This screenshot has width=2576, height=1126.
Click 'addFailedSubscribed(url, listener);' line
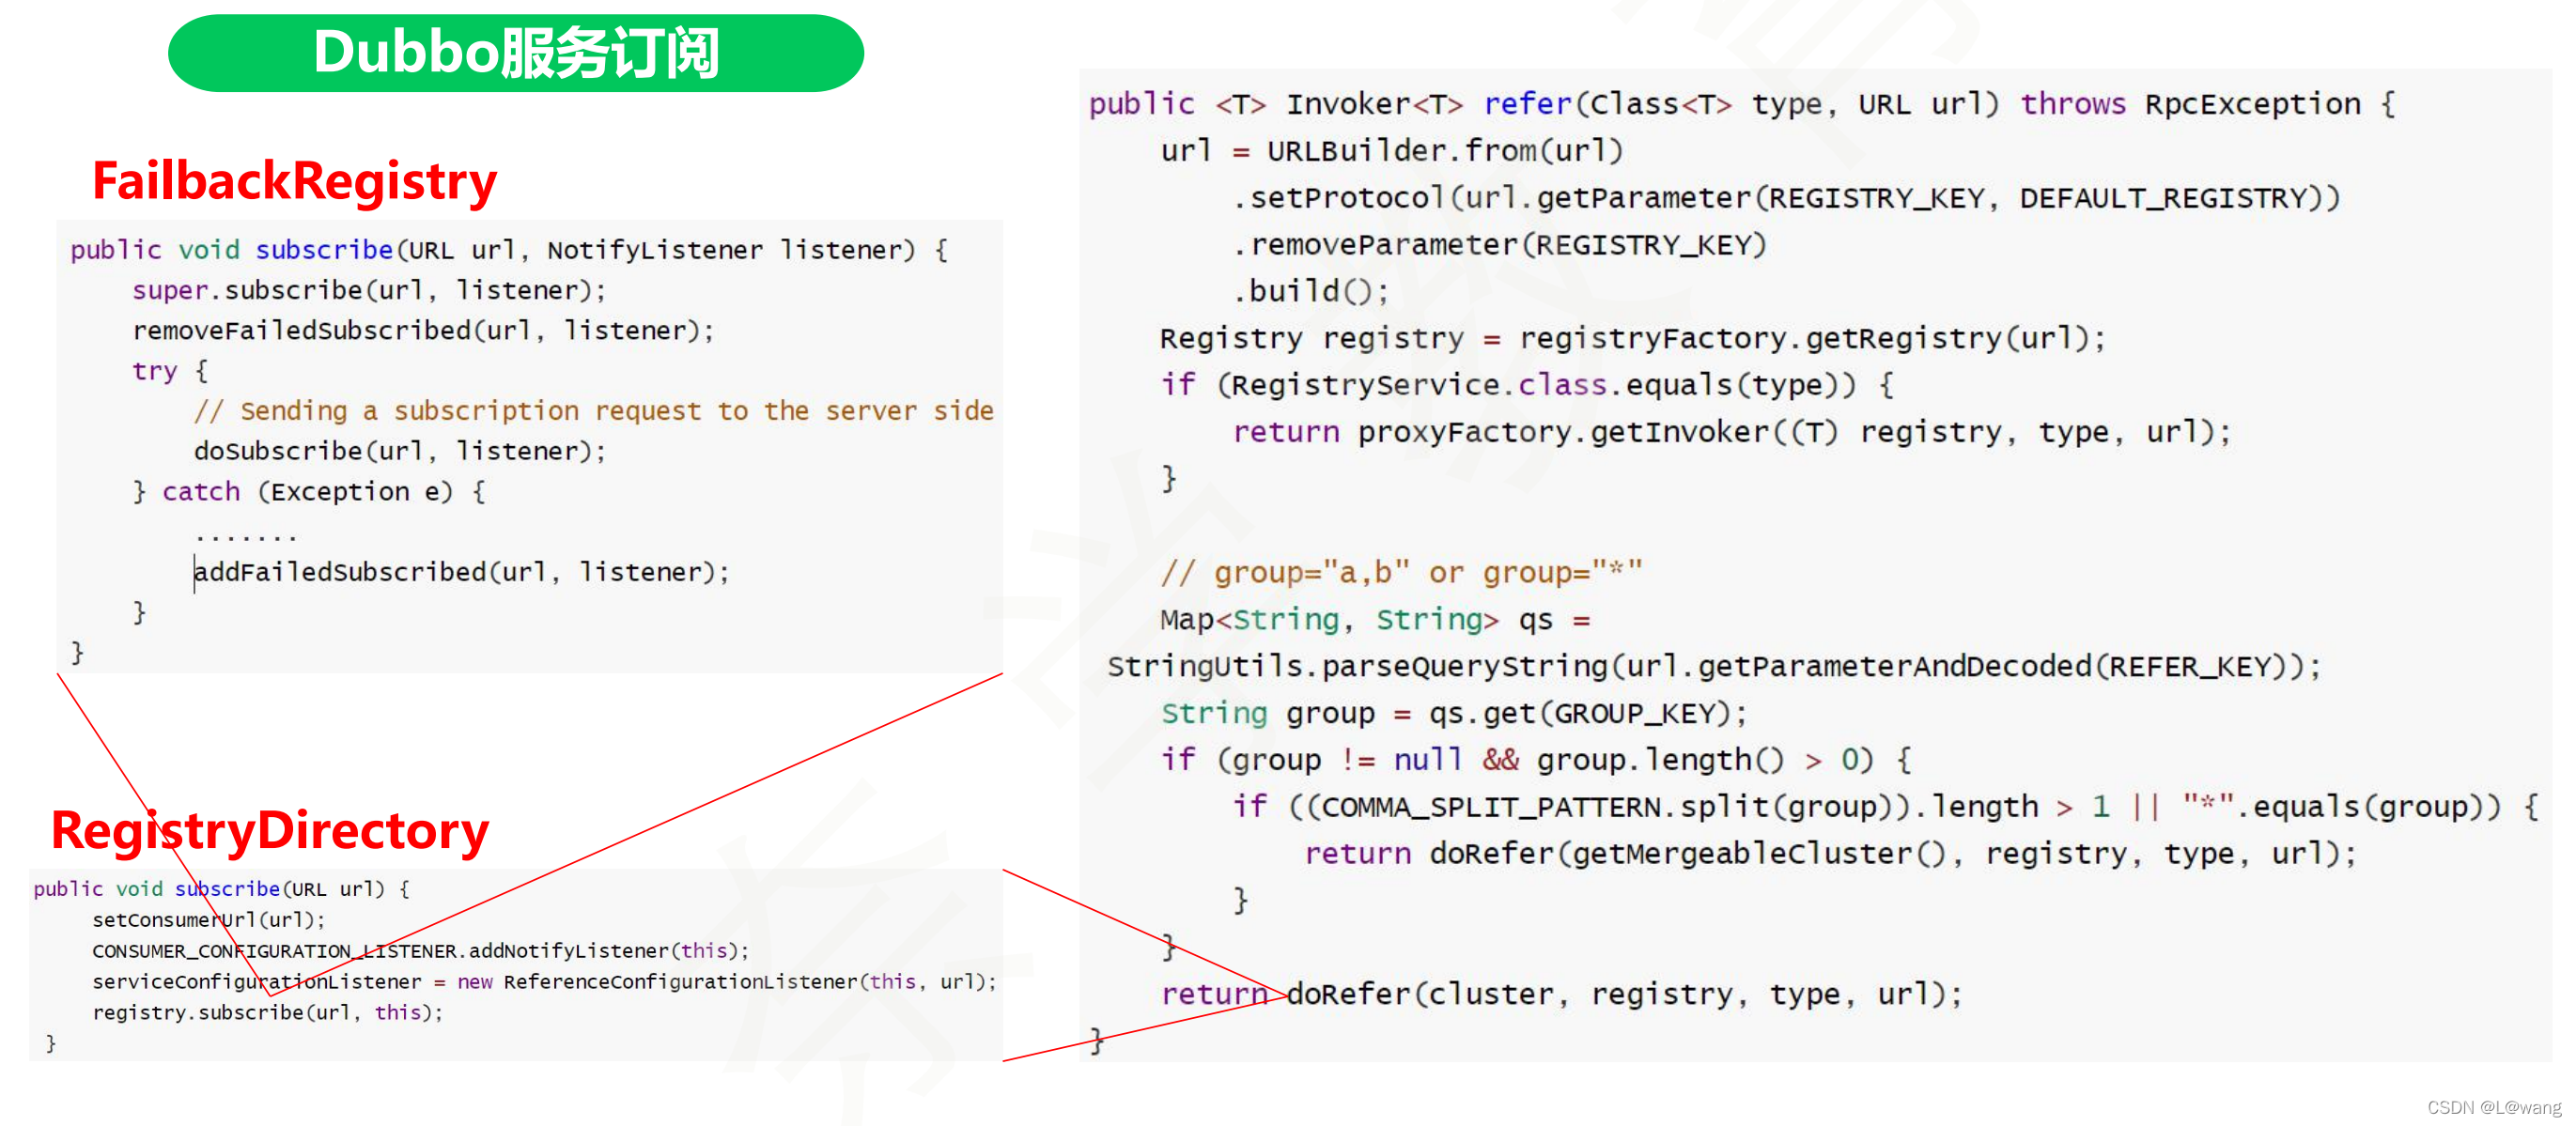(x=462, y=572)
